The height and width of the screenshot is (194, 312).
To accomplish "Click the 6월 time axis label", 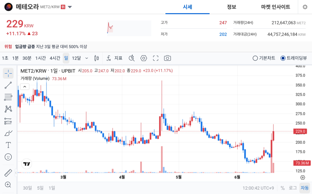I will 237,177.
